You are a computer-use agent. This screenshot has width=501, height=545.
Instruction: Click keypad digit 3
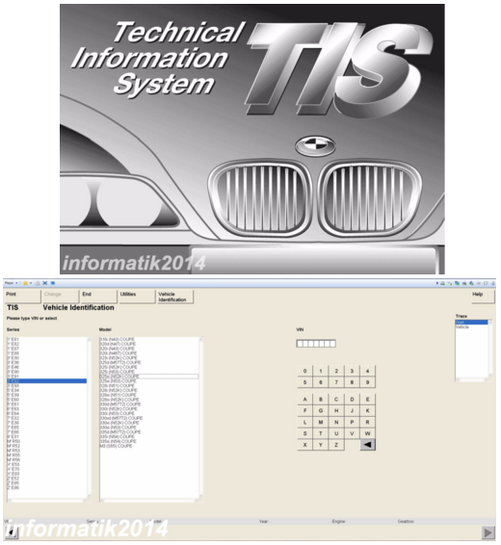(x=352, y=371)
